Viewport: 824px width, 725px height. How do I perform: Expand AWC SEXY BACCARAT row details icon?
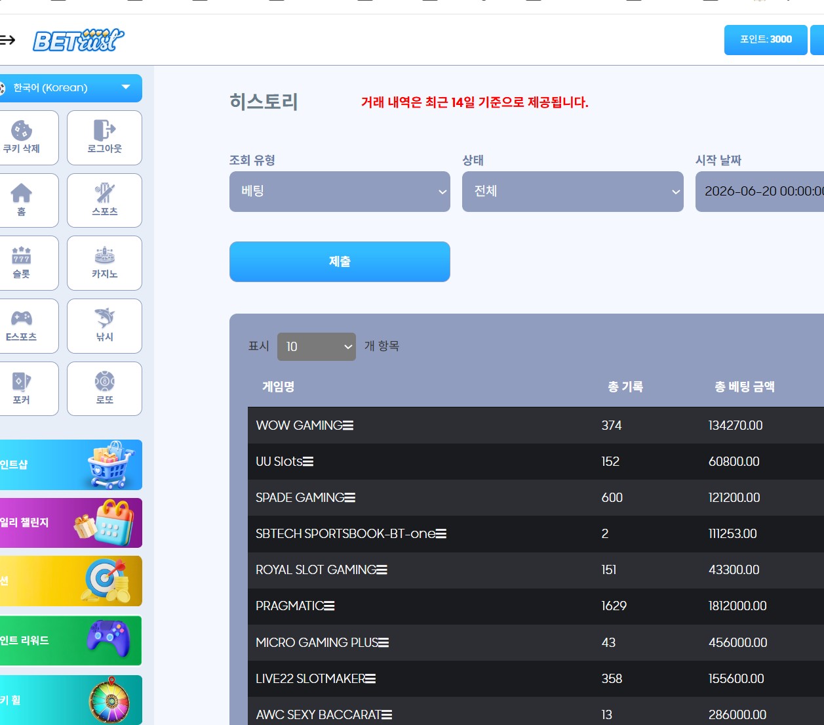click(387, 715)
